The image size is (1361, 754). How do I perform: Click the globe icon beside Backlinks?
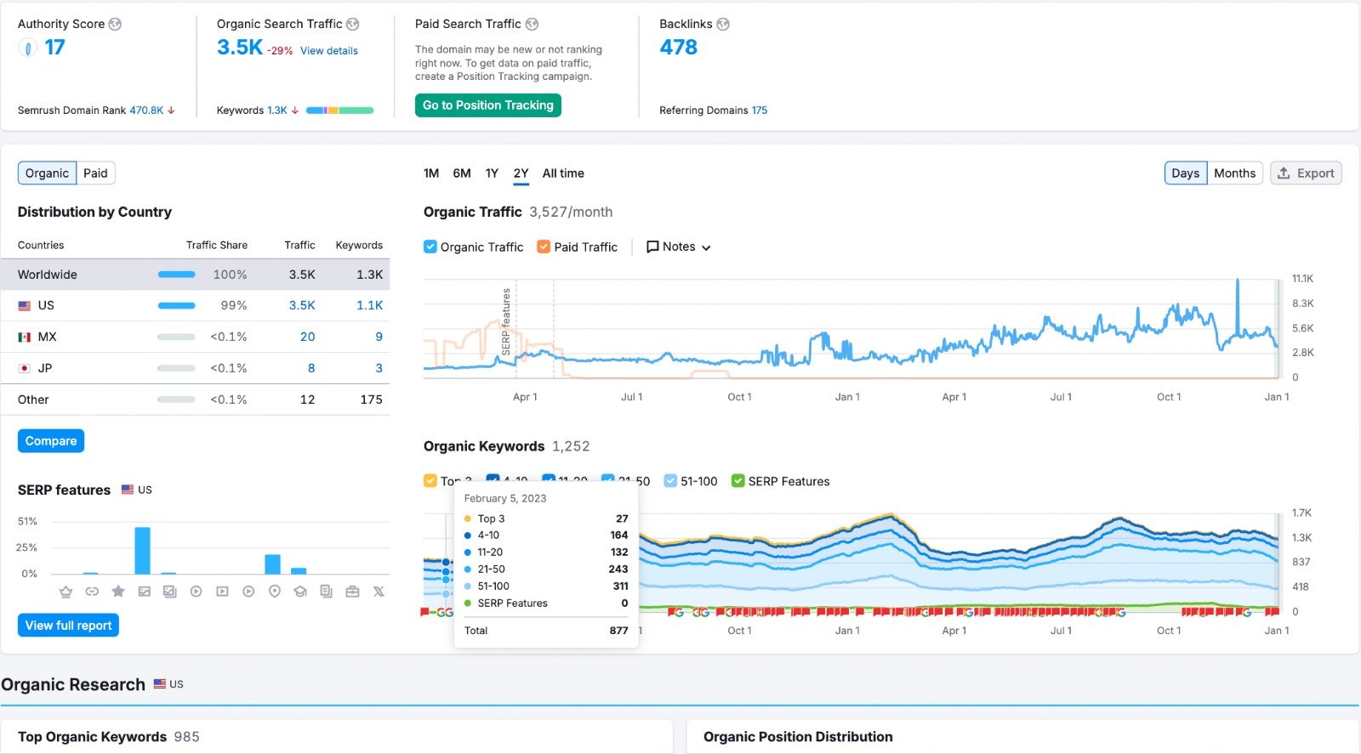tap(723, 25)
